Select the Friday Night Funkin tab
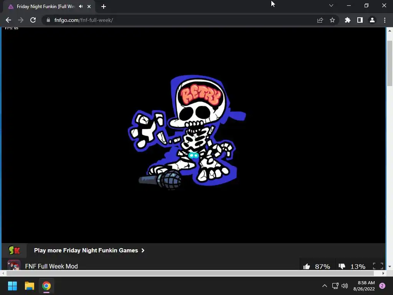393x295 pixels. tap(46, 7)
